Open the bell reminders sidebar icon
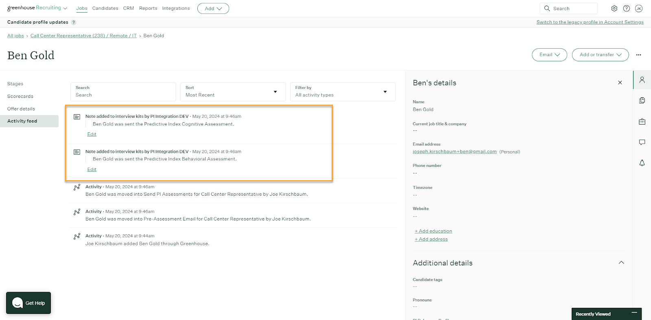Screen dimensions: 651x320 (642, 163)
